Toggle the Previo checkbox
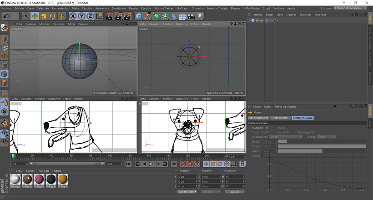The image size is (373, 200). tap(287, 128)
